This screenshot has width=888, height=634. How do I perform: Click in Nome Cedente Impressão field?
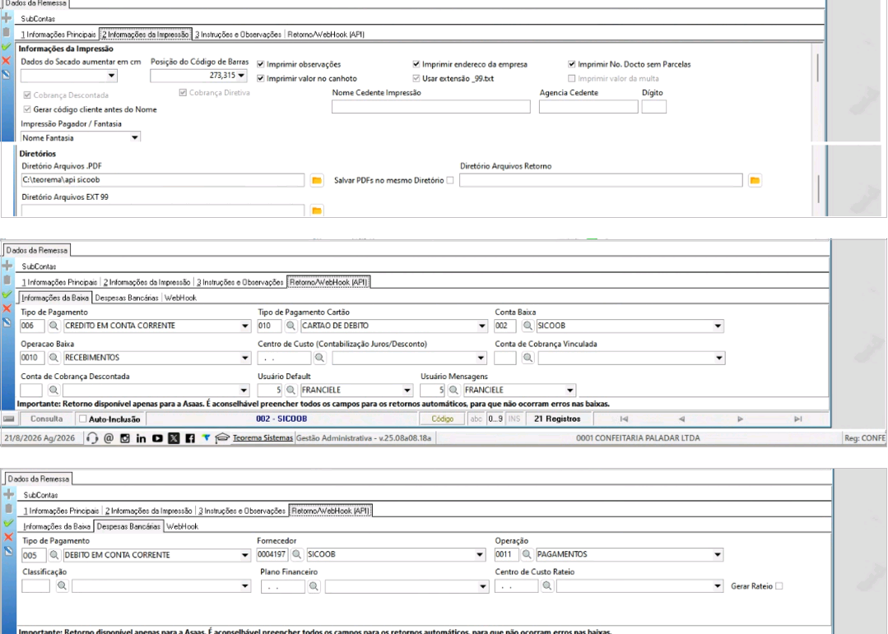click(x=431, y=106)
